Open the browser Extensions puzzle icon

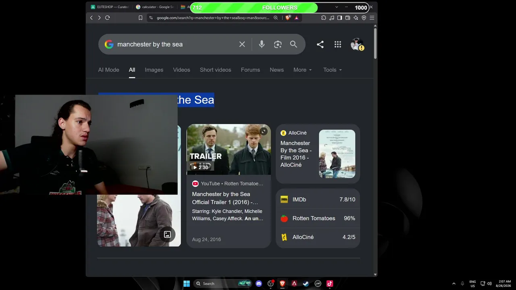pyautogui.click(x=323, y=18)
